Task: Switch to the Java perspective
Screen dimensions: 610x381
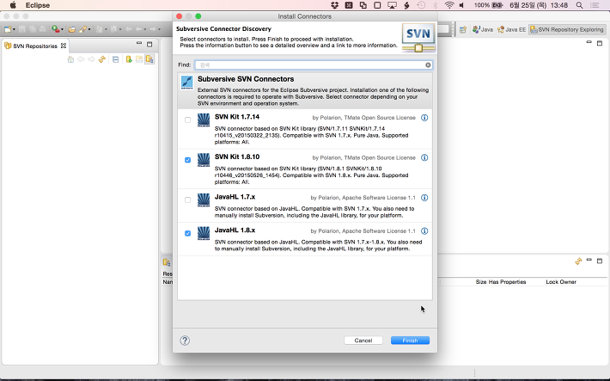Action: pyautogui.click(x=482, y=29)
